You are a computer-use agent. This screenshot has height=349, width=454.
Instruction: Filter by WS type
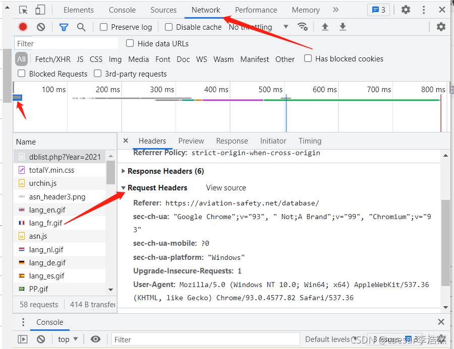click(x=201, y=59)
